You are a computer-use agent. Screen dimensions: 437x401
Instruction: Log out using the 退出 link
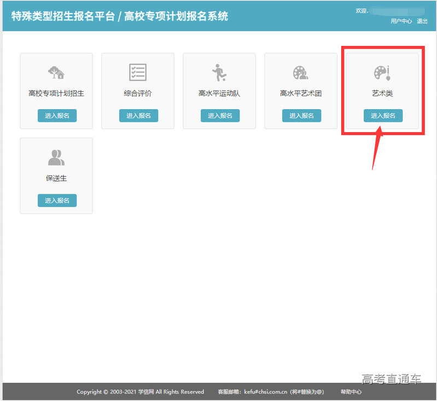coord(422,21)
